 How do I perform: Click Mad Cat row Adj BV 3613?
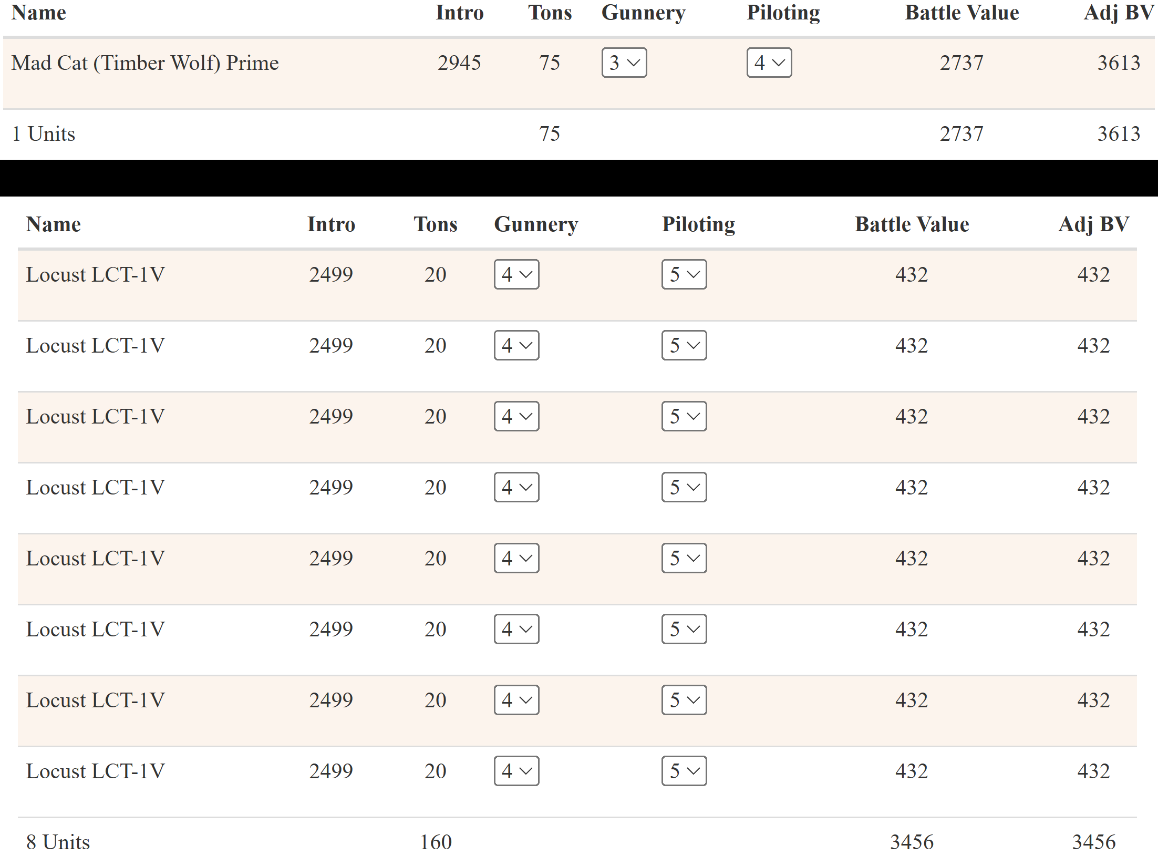1119,63
